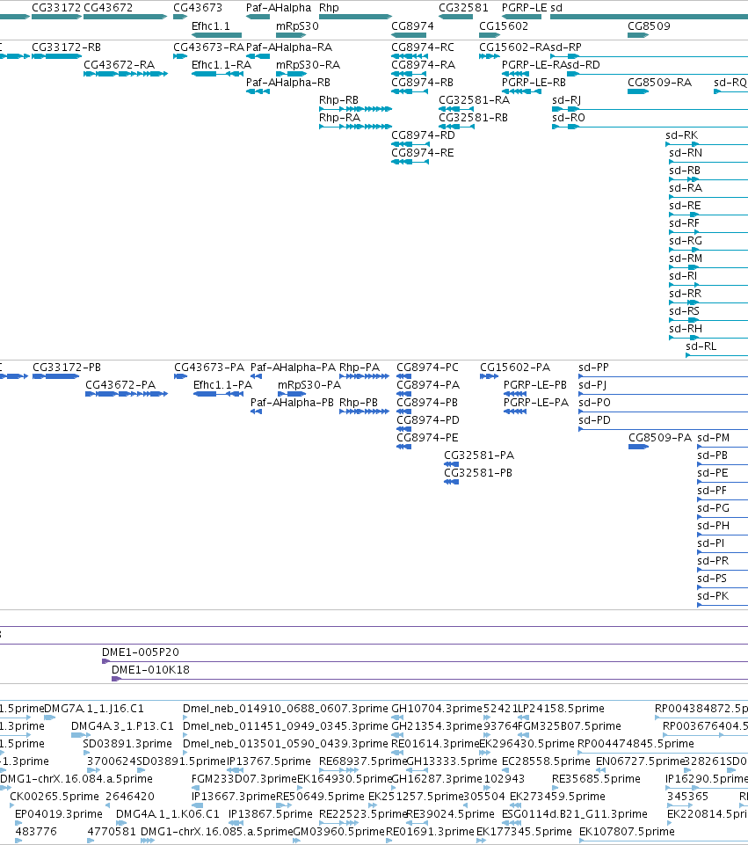Select EST CK00265.5prime

(x=54, y=797)
